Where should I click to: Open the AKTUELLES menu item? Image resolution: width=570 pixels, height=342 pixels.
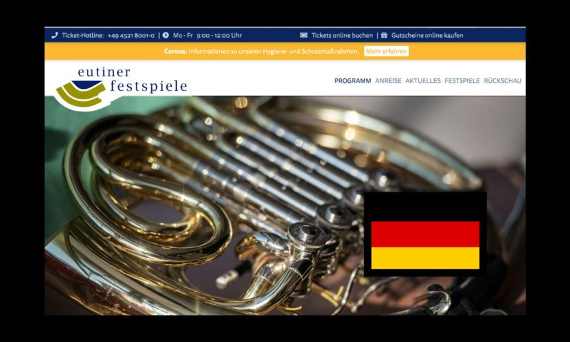click(x=423, y=81)
